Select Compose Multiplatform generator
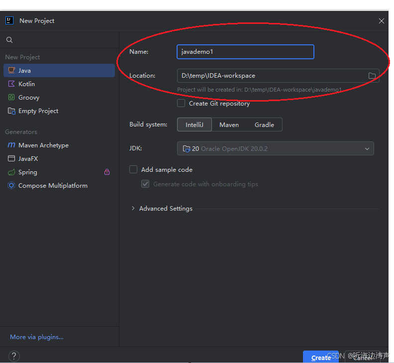The height and width of the screenshot is (363, 394). point(59,185)
